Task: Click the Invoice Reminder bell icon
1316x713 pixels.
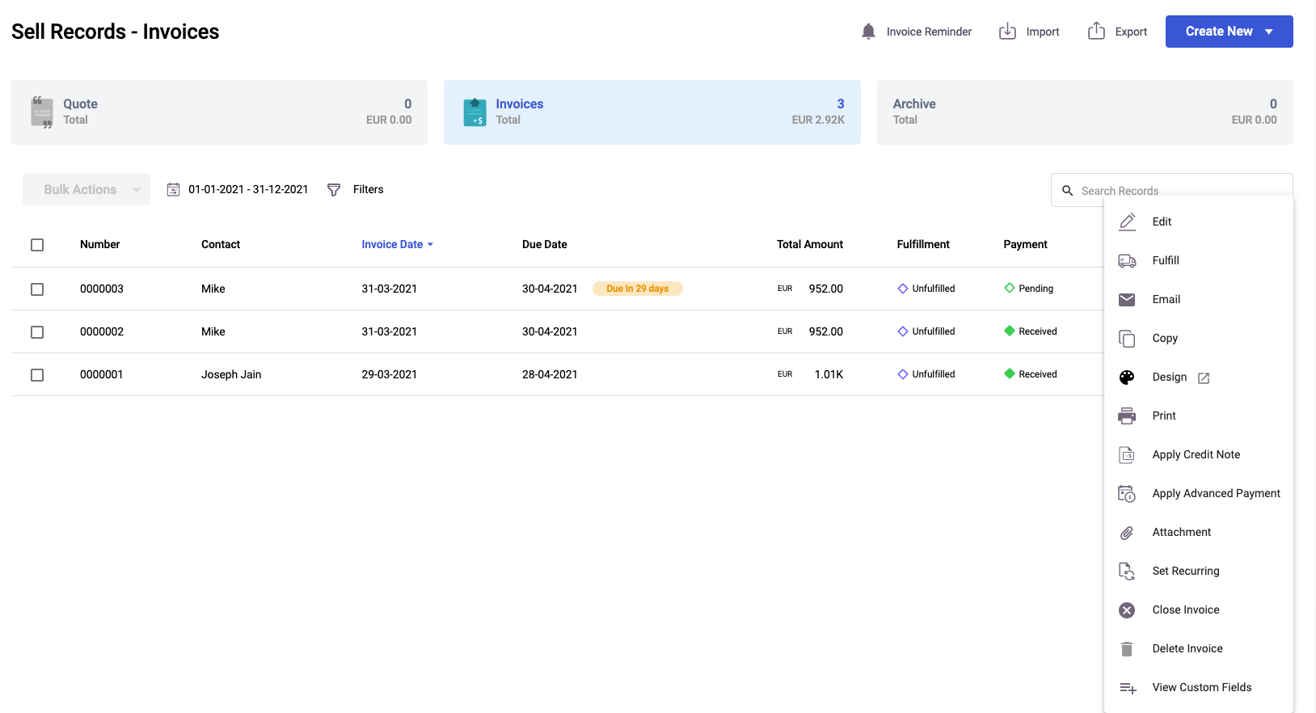Action: 868,32
